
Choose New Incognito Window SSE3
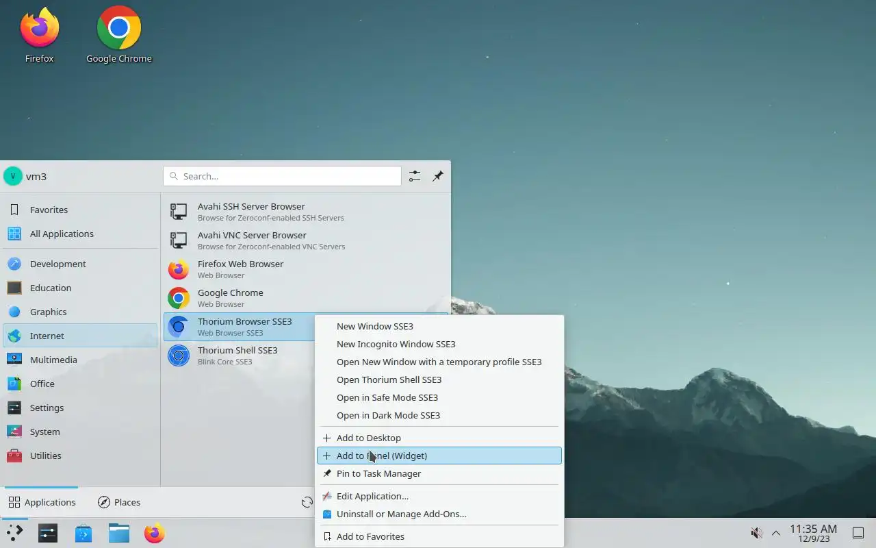coord(439,344)
